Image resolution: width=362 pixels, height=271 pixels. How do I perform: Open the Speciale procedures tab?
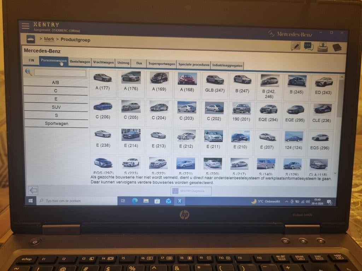(194, 65)
